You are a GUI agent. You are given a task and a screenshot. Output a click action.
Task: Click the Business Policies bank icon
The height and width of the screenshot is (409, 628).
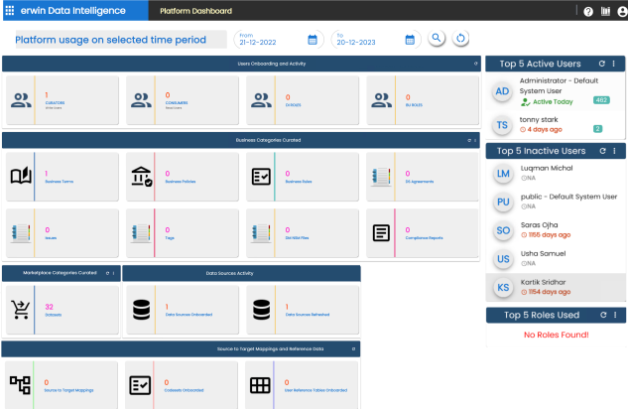tap(141, 176)
